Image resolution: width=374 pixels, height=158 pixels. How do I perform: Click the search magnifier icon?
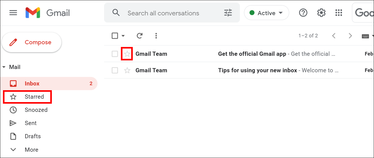coord(116,13)
